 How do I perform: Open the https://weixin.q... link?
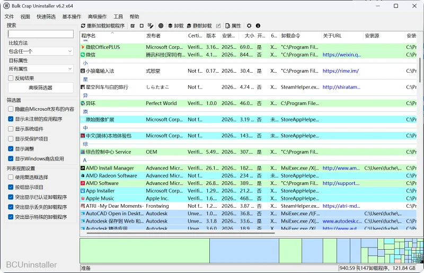341,55
